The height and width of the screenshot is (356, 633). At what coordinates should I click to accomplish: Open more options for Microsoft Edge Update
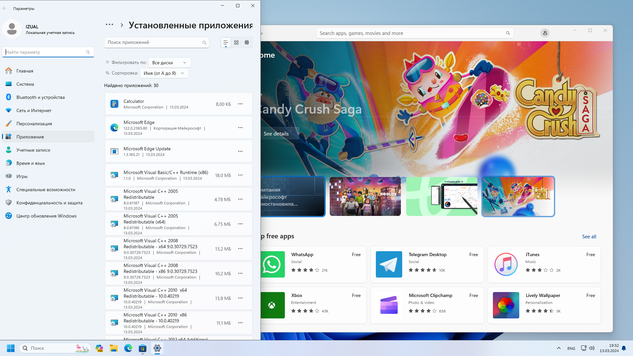point(240,151)
